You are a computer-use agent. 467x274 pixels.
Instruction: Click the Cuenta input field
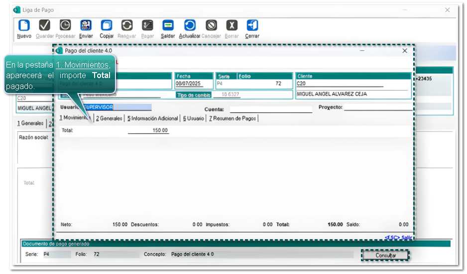271,109
